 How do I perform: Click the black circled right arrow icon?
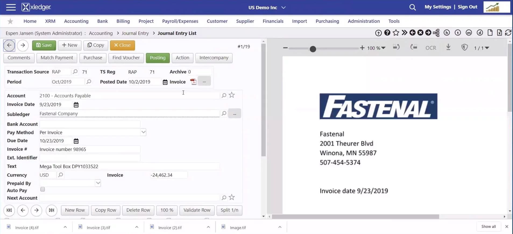428,33
